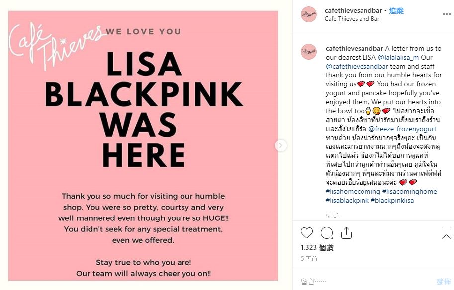This screenshot has width=454, height=290.
Task: Save the post with the bookmark icon
Action: coord(446,233)
